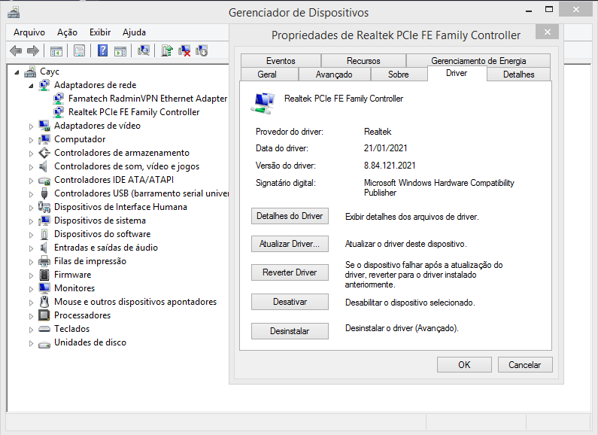The width and height of the screenshot is (598, 435).
Task: Click the Forward arrow toolbar icon
Action: pyautogui.click(x=33, y=50)
